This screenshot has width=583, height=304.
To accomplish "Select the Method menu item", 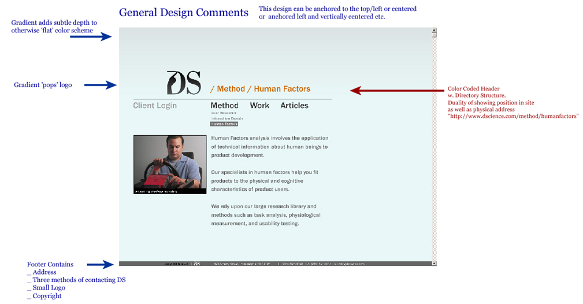I will click(224, 106).
